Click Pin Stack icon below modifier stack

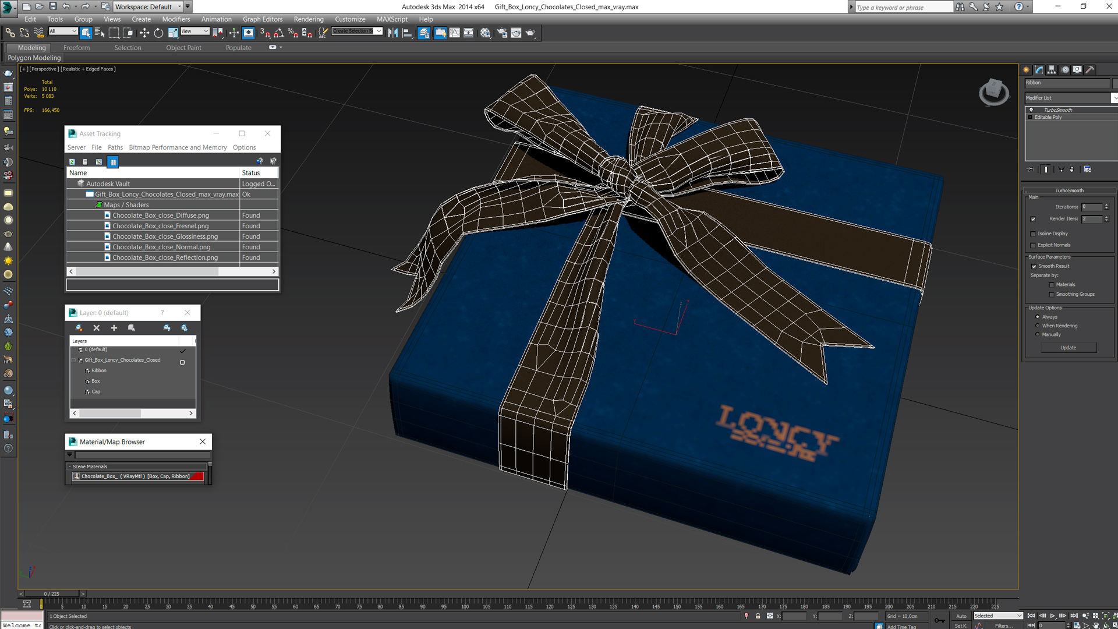[1031, 169]
